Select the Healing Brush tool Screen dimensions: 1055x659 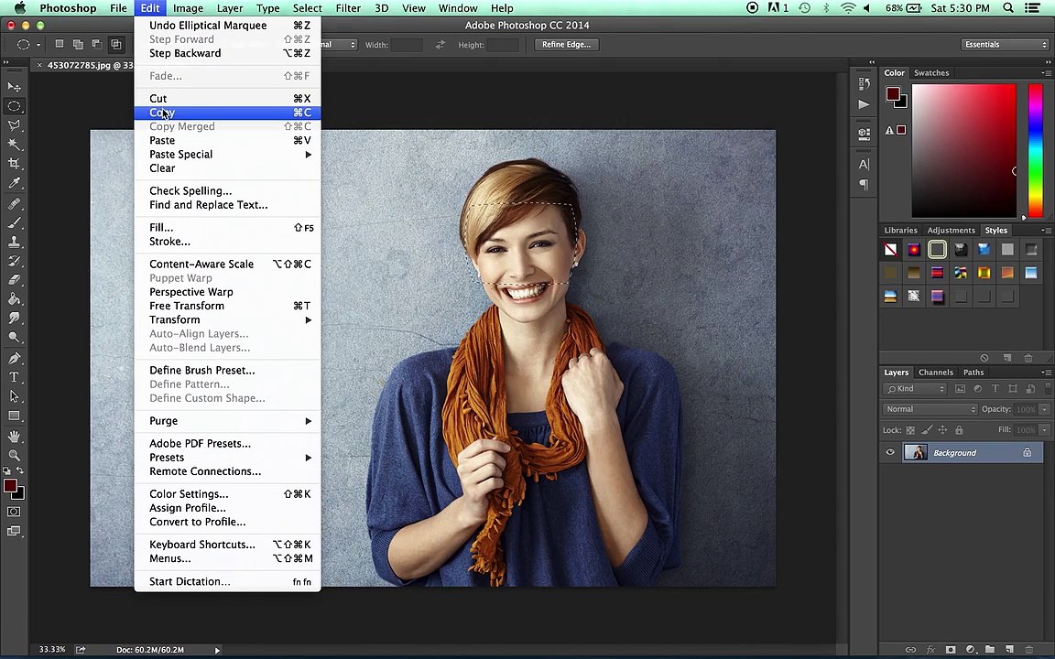click(14, 203)
